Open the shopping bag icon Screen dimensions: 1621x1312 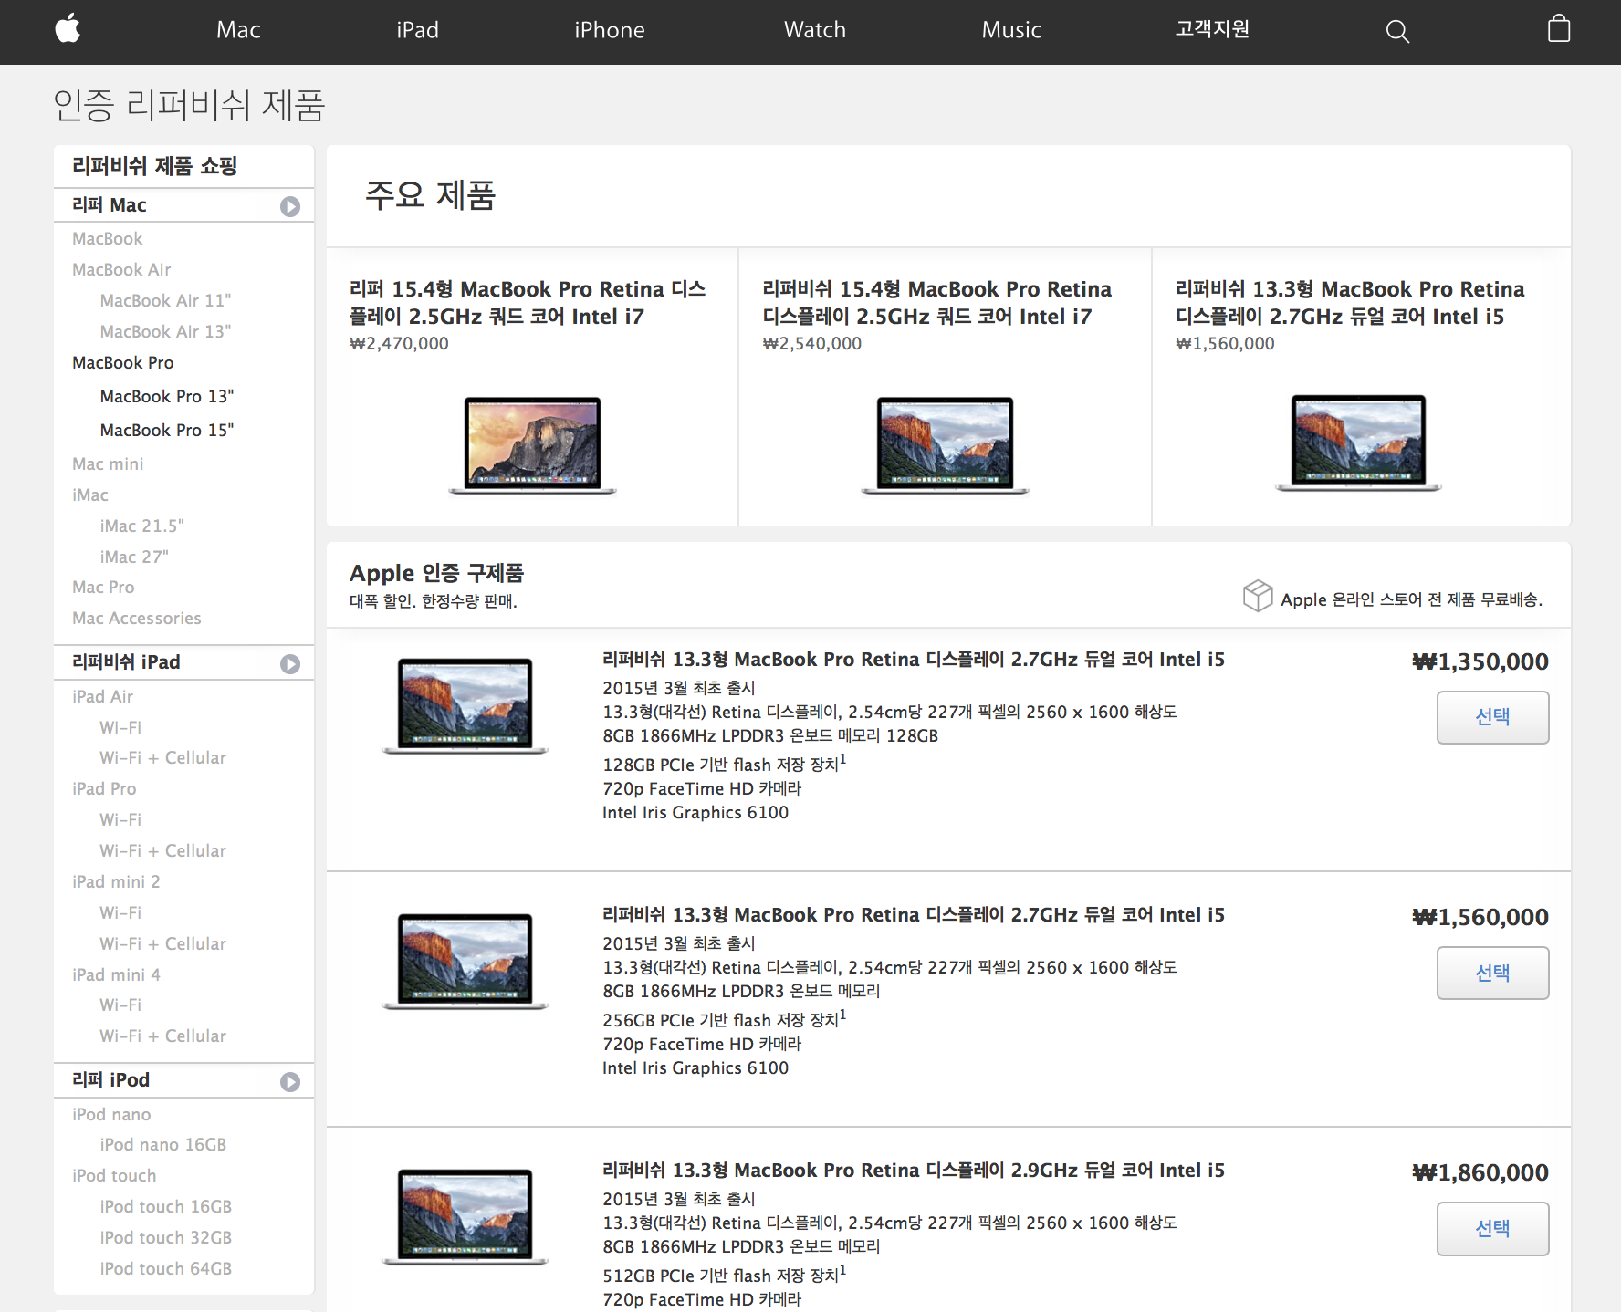[1558, 29]
